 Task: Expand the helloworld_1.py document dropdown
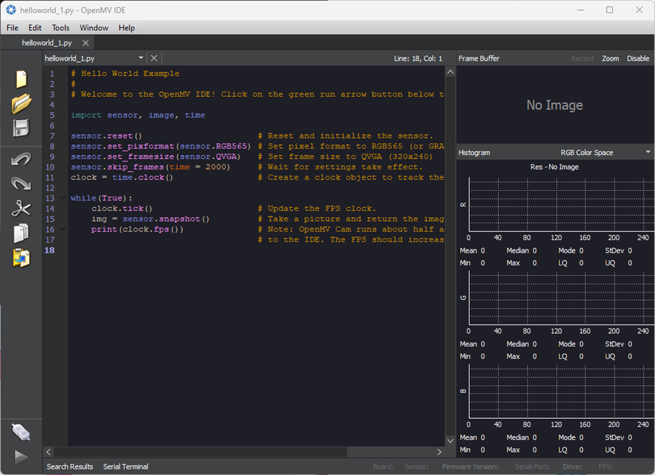pyautogui.click(x=140, y=58)
